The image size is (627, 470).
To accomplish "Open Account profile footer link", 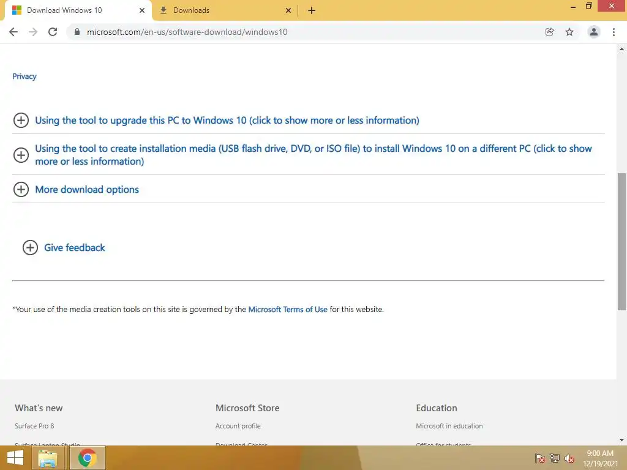I will (x=238, y=426).
